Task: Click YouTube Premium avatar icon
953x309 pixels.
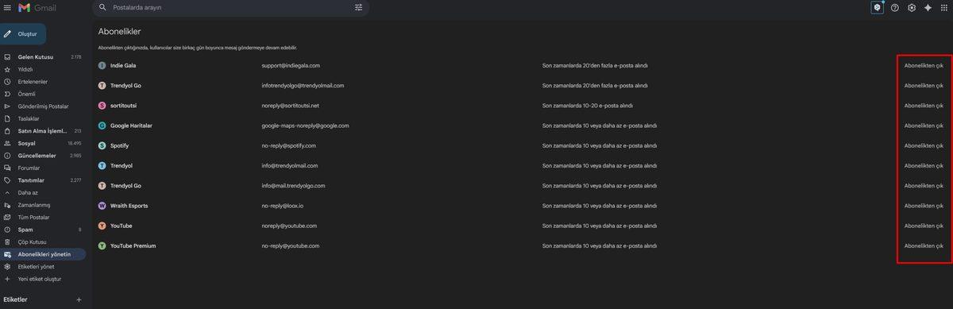Action: point(102,245)
